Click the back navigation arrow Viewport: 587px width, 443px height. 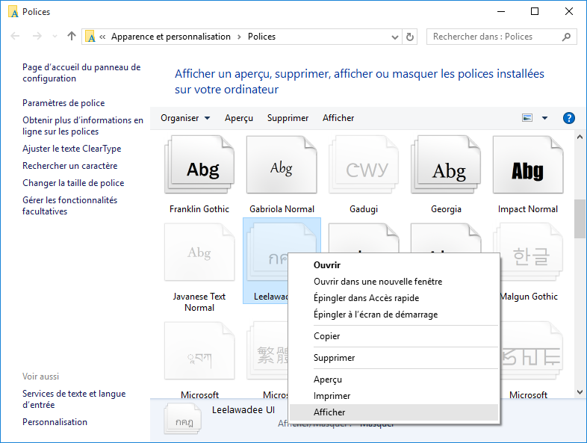[x=16, y=36]
